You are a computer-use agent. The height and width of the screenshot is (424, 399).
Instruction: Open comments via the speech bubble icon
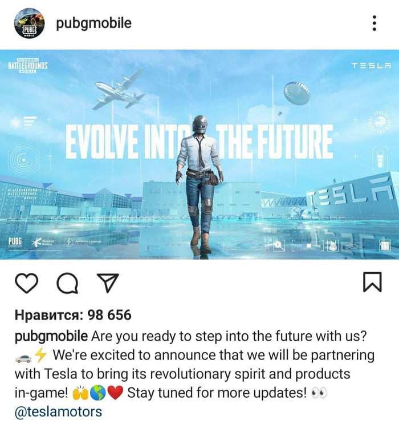(x=67, y=283)
